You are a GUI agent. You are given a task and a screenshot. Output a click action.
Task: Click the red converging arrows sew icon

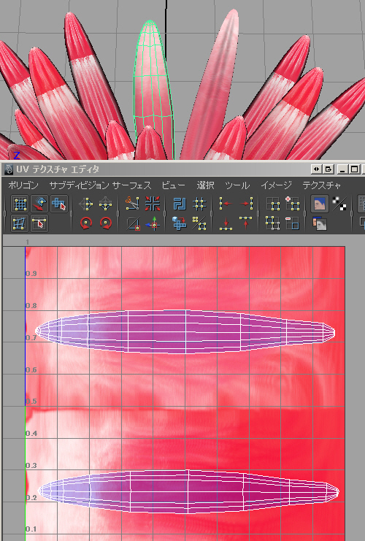click(x=152, y=204)
